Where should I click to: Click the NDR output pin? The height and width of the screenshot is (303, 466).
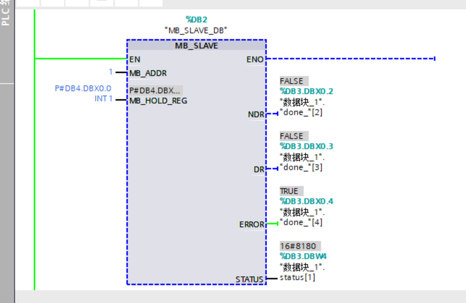[256, 114]
